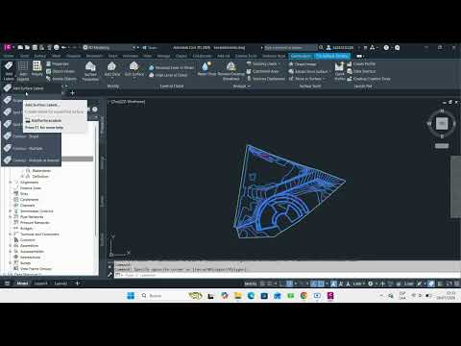
Task: Toggle the MODEL space status button
Action: [251, 284]
